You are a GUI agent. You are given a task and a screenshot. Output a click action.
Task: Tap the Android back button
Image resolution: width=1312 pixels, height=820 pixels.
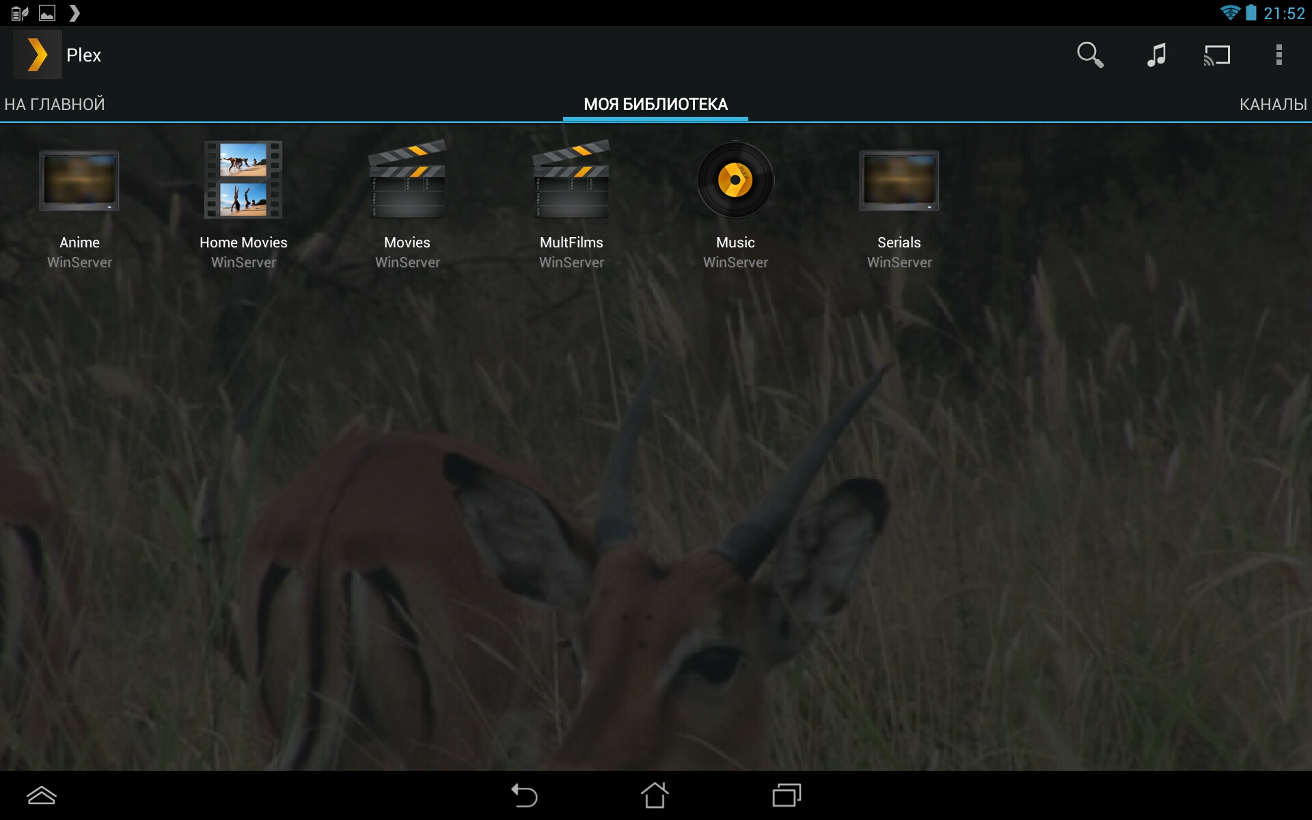tap(524, 795)
